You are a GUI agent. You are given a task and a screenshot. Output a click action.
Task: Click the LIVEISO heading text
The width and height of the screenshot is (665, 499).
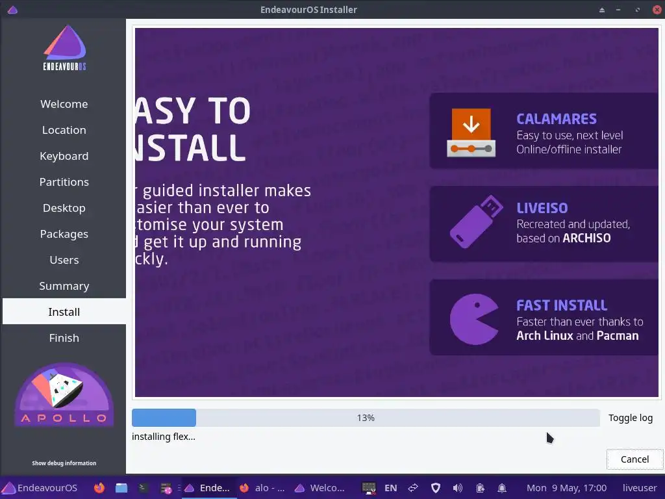tap(542, 208)
